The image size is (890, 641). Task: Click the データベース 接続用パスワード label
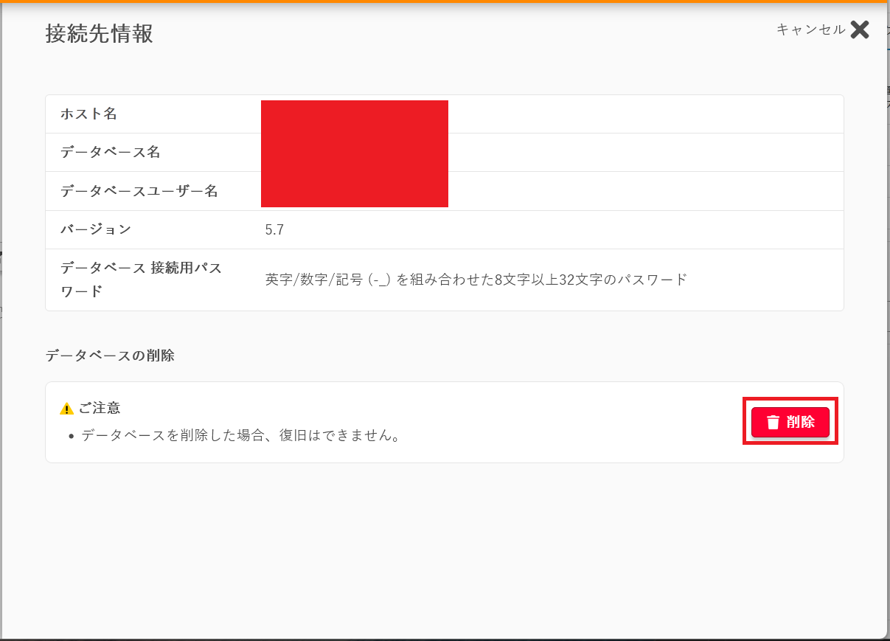click(x=141, y=280)
